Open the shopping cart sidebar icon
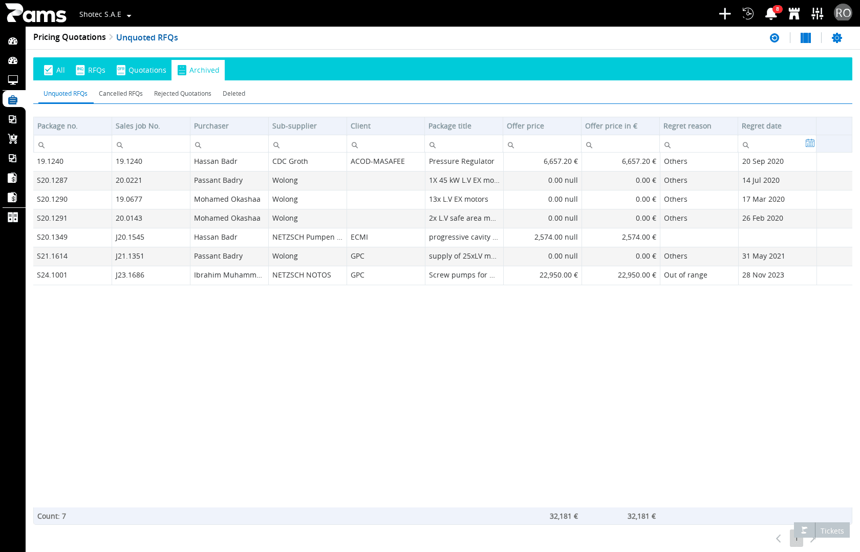The width and height of the screenshot is (860, 552). 13,139
